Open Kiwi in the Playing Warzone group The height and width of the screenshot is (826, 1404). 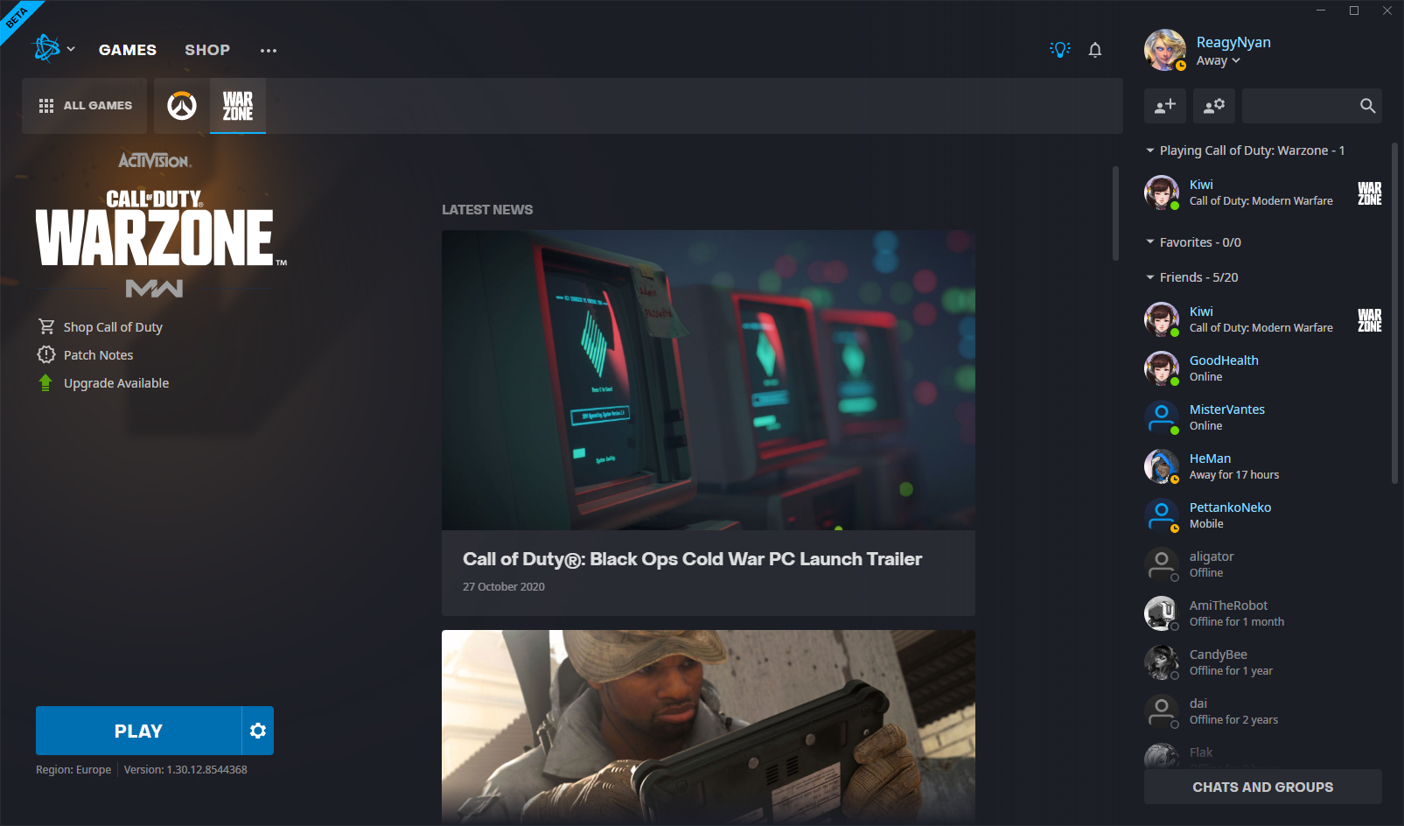pyautogui.click(x=1263, y=192)
